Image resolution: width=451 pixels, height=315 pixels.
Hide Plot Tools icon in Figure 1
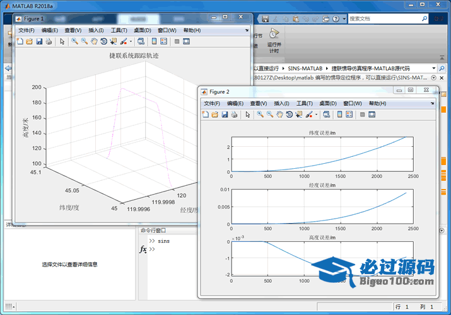pyautogui.click(x=177, y=42)
